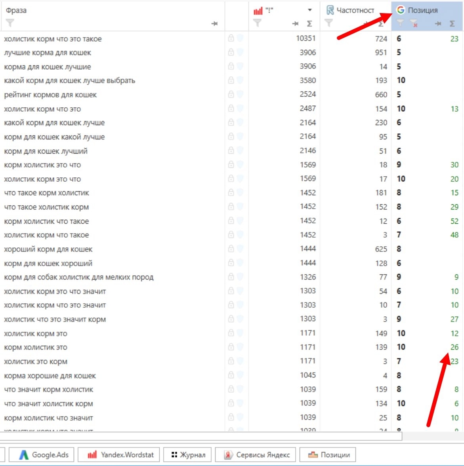Pin the "!" frequency column
This screenshot has width=464, height=466.
point(295,23)
